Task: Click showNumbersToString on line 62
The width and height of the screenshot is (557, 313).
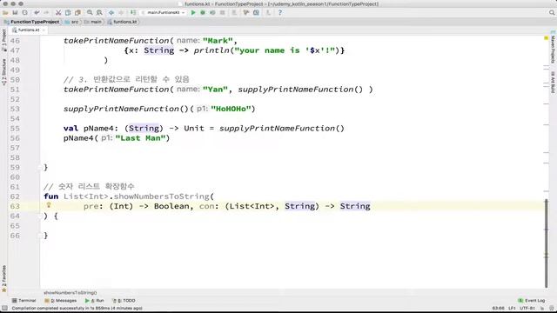Action: 161,196
